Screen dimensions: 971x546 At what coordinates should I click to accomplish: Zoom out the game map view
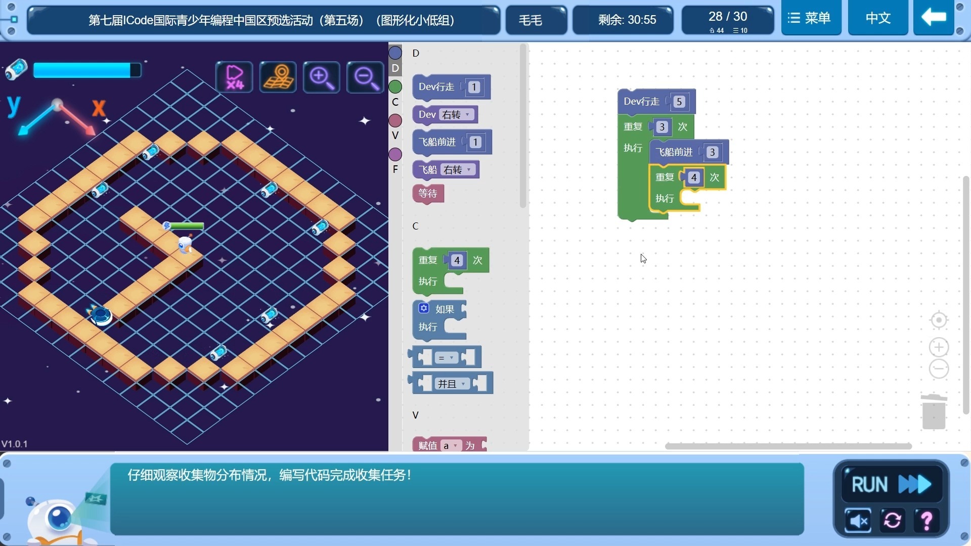click(x=365, y=77)
